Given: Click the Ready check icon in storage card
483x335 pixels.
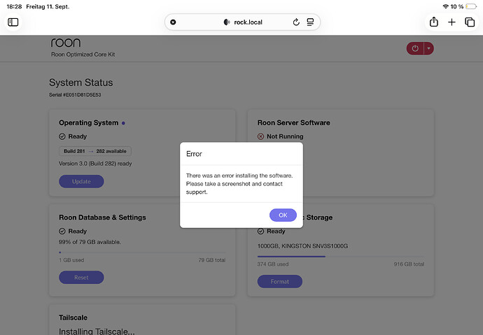Looking at the screenshot, I should pos(260,231).
